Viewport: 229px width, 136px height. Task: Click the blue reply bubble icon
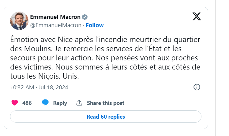tap(45, 103)
